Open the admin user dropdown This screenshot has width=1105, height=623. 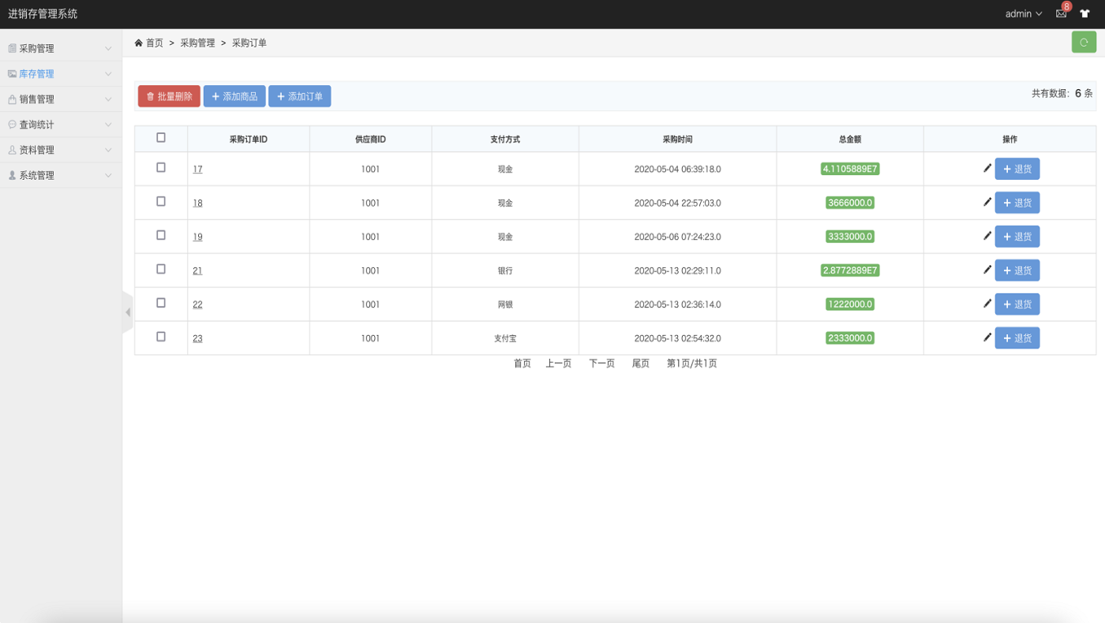click(1024, 13)
